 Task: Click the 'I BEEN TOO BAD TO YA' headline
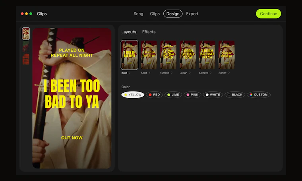coord(72,93)
